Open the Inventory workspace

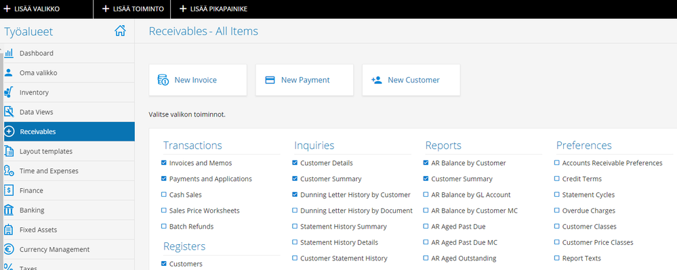tap(69, 92)
